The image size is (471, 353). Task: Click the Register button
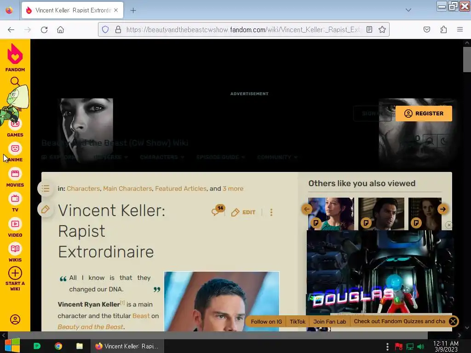[424, 114]
